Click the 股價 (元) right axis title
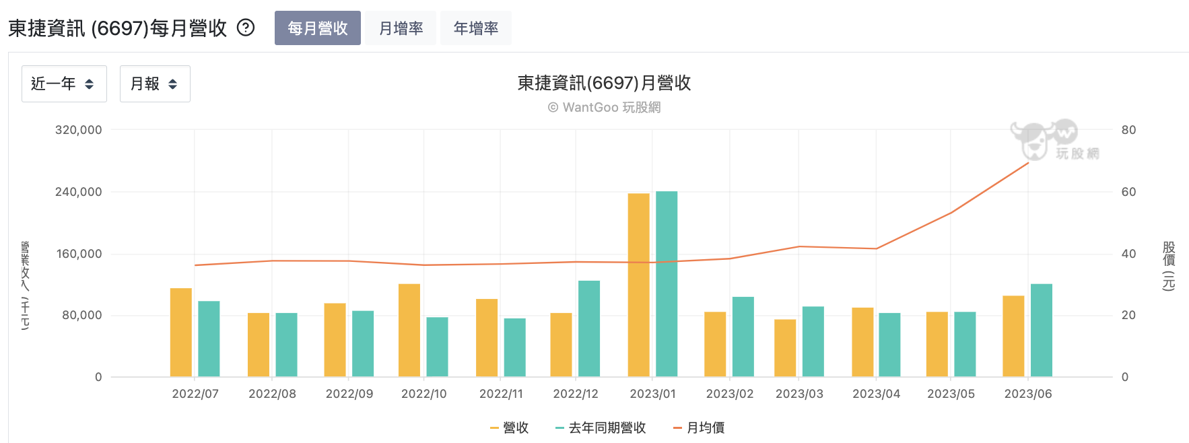Image resolution: width=1189 pixels, height=443 pixels. coord(1169,266)
